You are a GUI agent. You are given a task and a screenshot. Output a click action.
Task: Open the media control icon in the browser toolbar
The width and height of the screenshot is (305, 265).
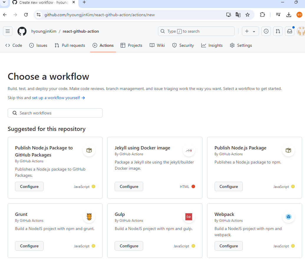pyautogui.click(x=278, y=15)
